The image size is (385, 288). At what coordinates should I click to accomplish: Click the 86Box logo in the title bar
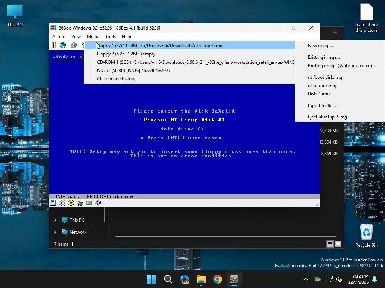(53, 28)
